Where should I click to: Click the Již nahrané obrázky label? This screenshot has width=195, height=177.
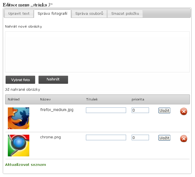point(23,89)
